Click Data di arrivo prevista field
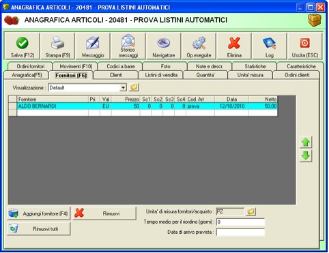The width and height of the screenshot is (329, 253). pos(240,233)
